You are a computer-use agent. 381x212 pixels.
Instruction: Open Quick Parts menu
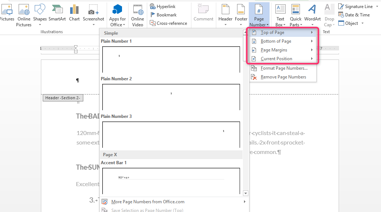point(296,16)
